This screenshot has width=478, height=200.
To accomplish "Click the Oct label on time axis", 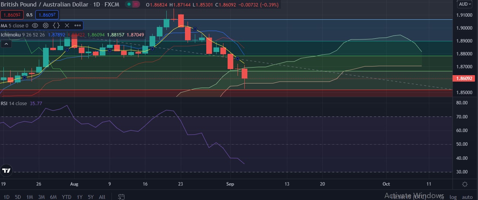I will click(386, 184).
